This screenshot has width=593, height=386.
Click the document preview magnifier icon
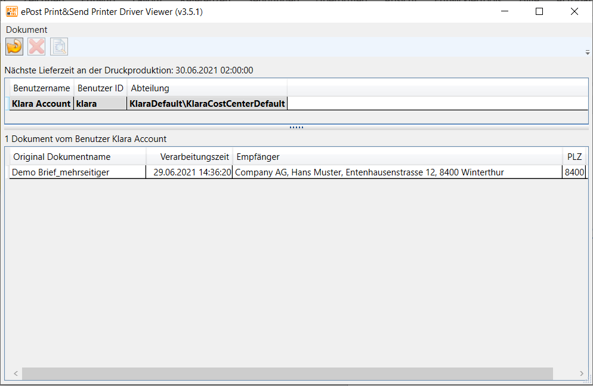click(x=59, y=47)
